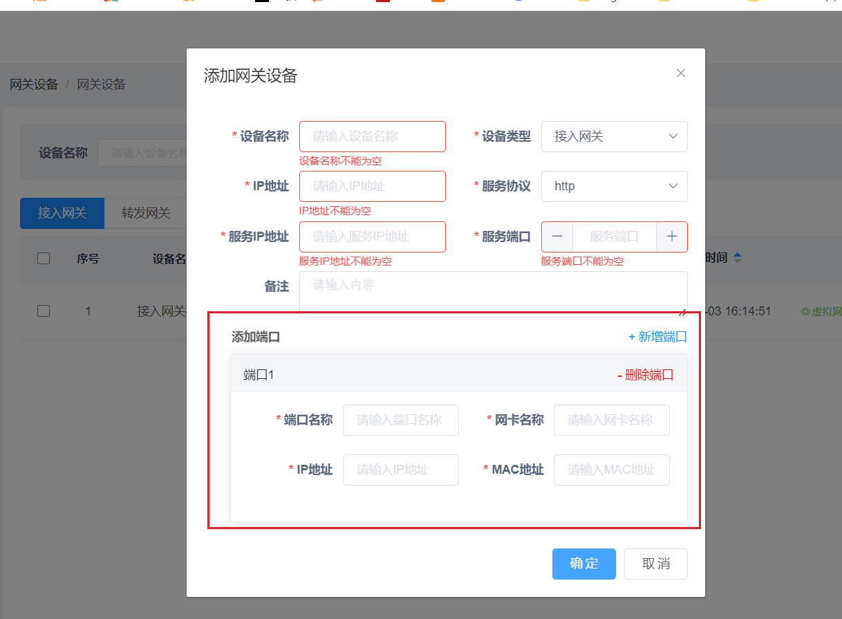Click the 端口名称 input field
Image resolution: width=842 pixels, height=619 pixels.
401,420
